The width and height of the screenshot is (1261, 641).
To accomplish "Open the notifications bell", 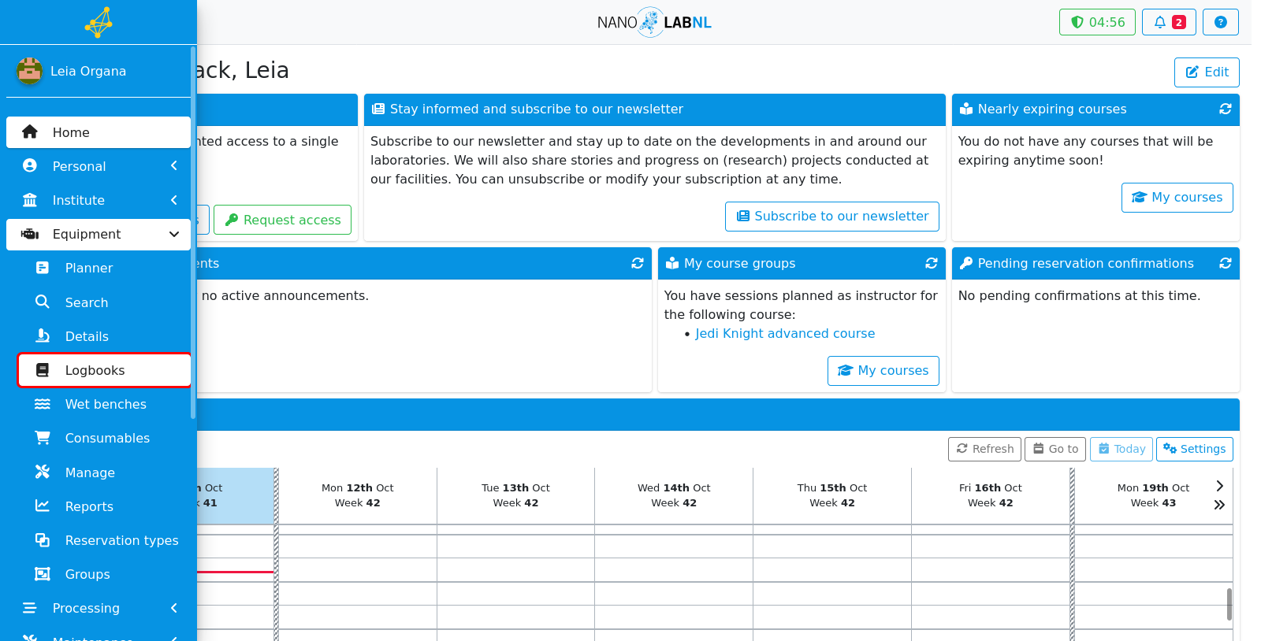I will [1169, 22].
